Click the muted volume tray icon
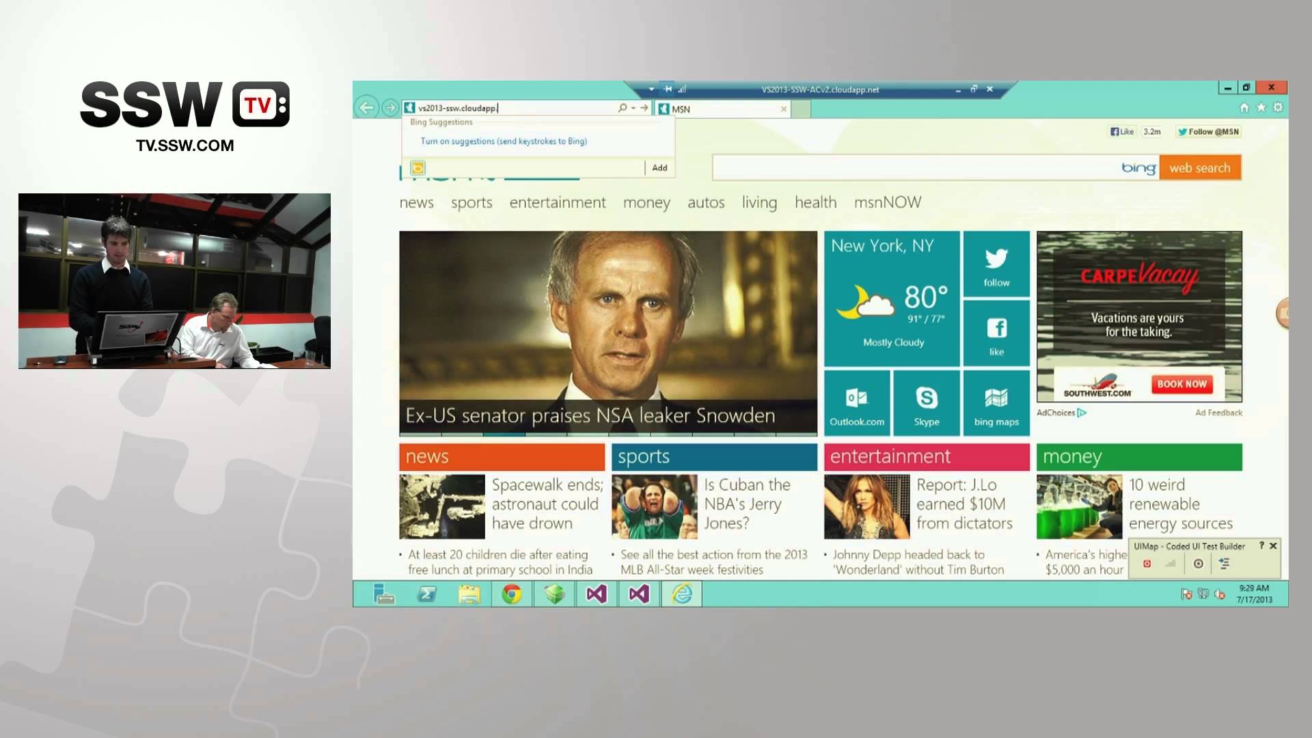This screenshot has width=1312, height=738. tap(1219, 594)
